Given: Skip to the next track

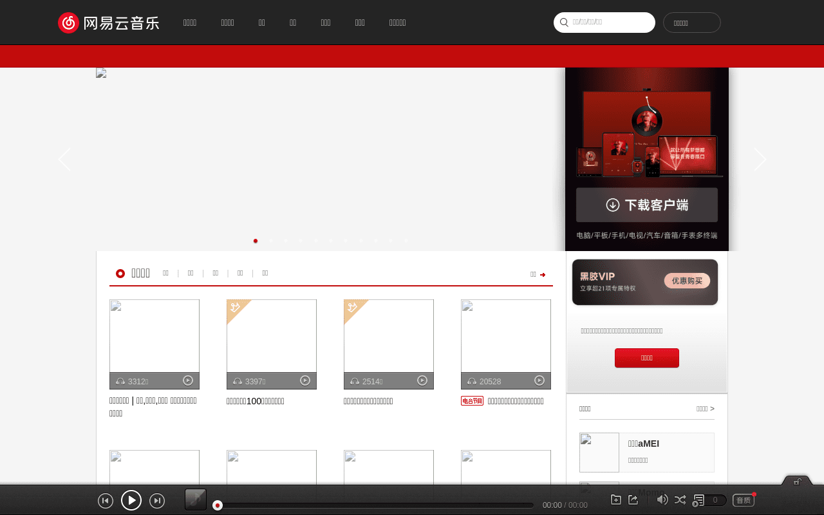Looking at the screenshot, I should click(157, 501).
